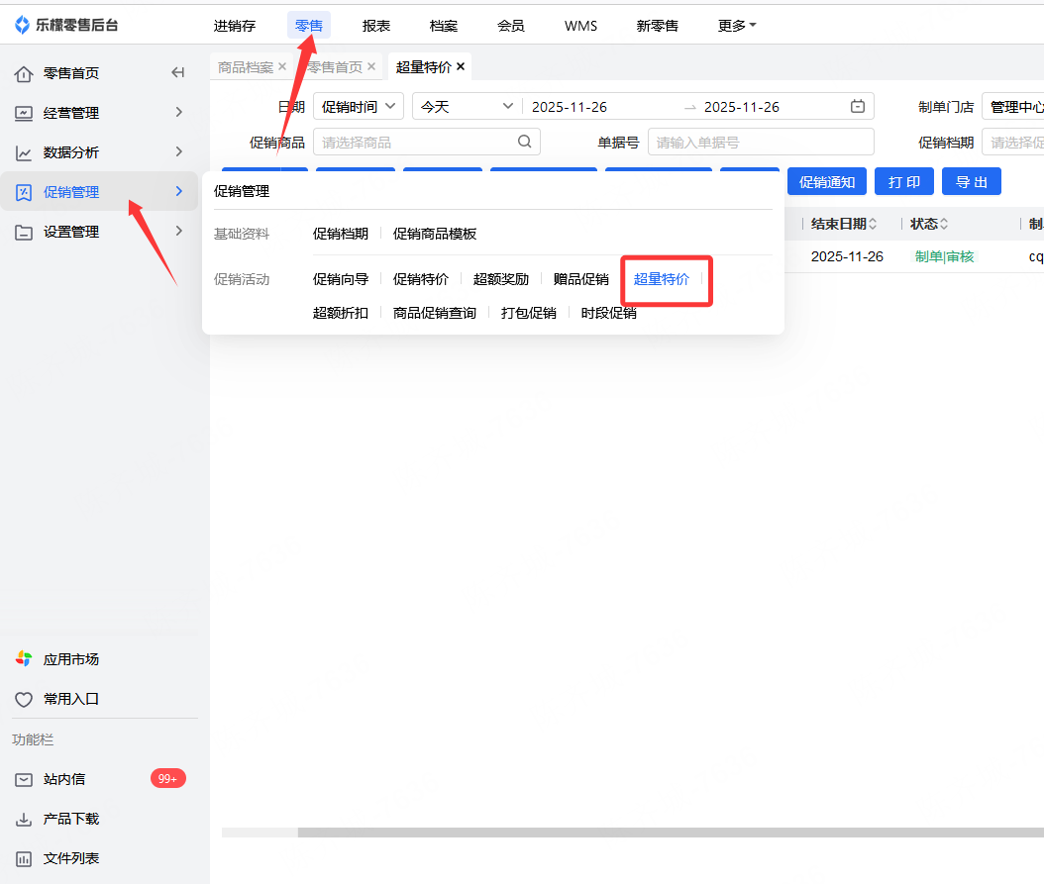The image size is (1044, 884).
Task: Click the 促销管理 percent tag icon
Action: [x=24, y=192]
